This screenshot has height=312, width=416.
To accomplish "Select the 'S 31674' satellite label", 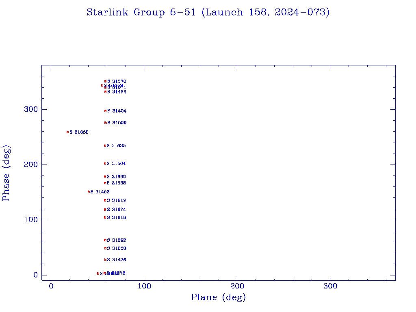I will 116,210.
